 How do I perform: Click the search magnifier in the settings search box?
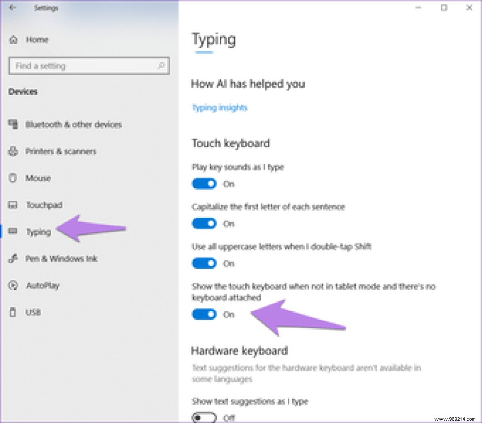coord(161,66)
